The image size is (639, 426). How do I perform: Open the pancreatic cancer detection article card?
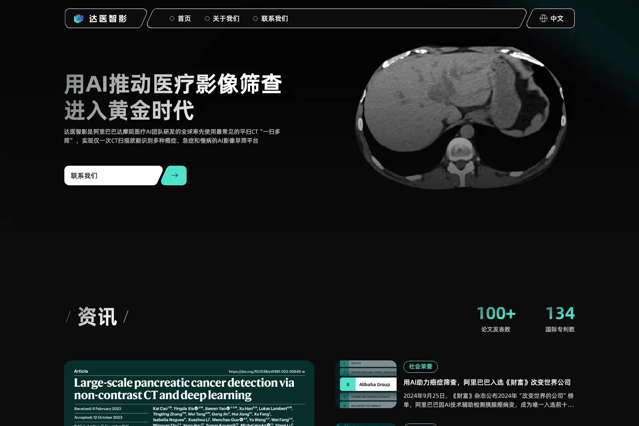(189, 393)
